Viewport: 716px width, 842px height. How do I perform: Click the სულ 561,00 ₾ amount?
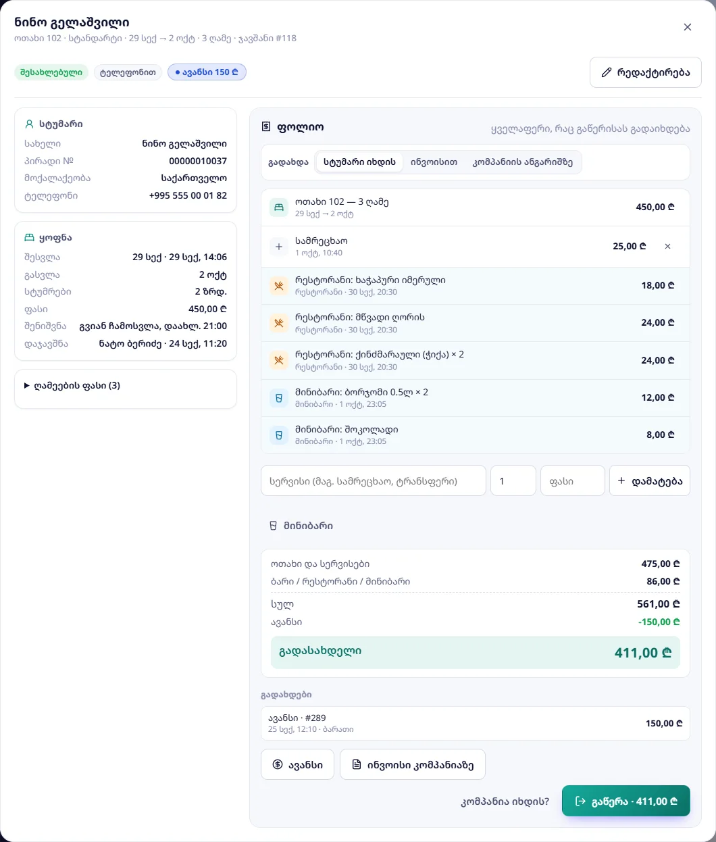(x=659, y=604)
